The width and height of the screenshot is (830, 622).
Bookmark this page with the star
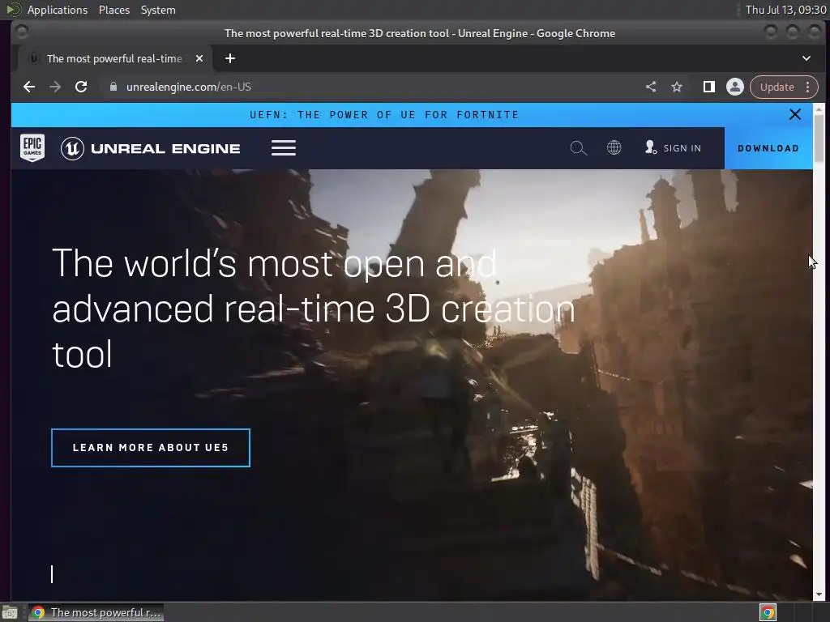click(677, 87)
